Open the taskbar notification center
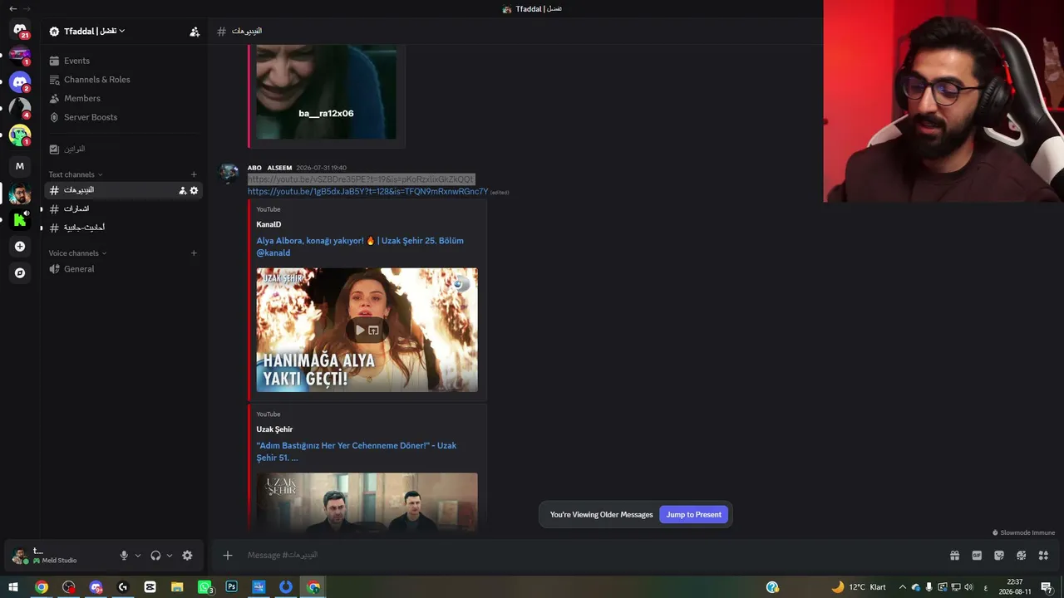 point(1047,587)
